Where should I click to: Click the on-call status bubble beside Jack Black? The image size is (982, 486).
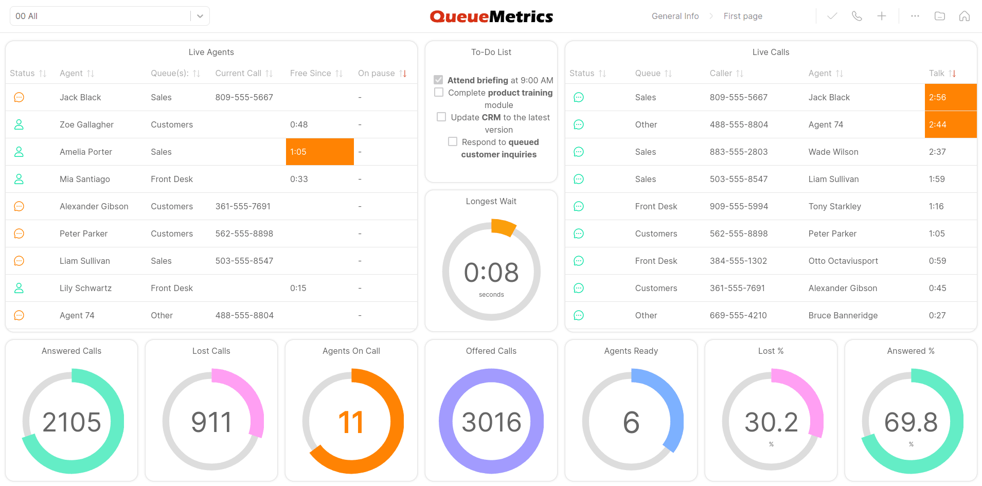(19, 97)
